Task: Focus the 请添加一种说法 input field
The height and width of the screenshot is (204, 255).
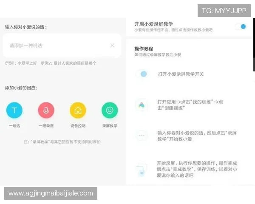Action: (62, 45)
